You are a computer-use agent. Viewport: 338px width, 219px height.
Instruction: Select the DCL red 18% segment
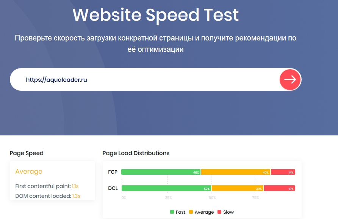pyautogui.click(x=279, y=188)
